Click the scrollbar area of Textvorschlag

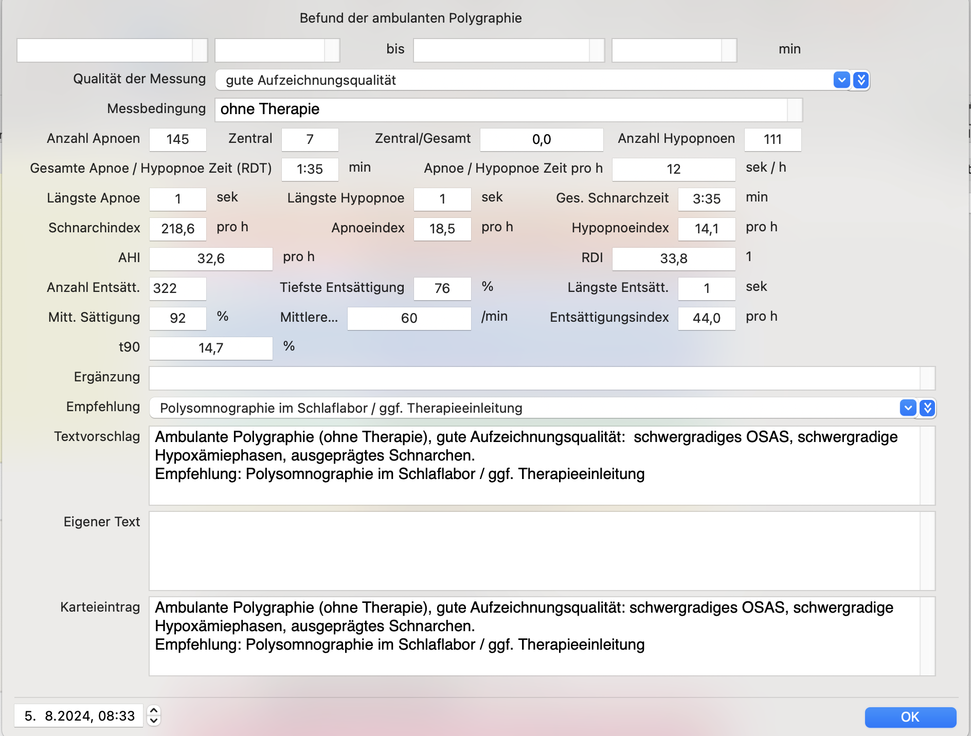(927, 466)
